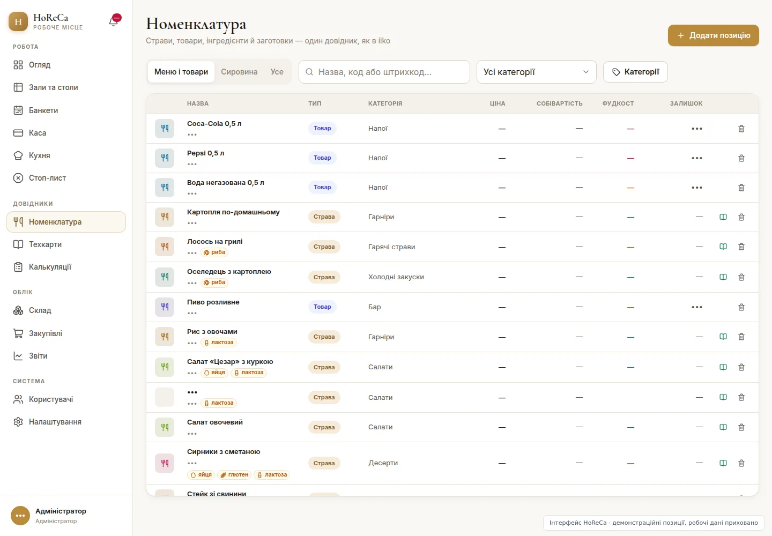Open Техкарти in the sidebar
Screen dimensions: 772x536
click(x=66, y=244)
